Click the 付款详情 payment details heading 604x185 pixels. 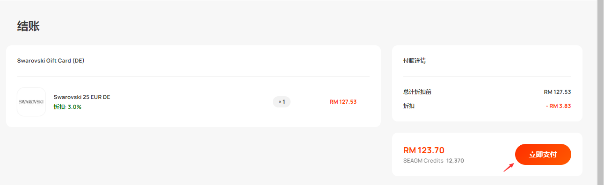coord(415,61)
